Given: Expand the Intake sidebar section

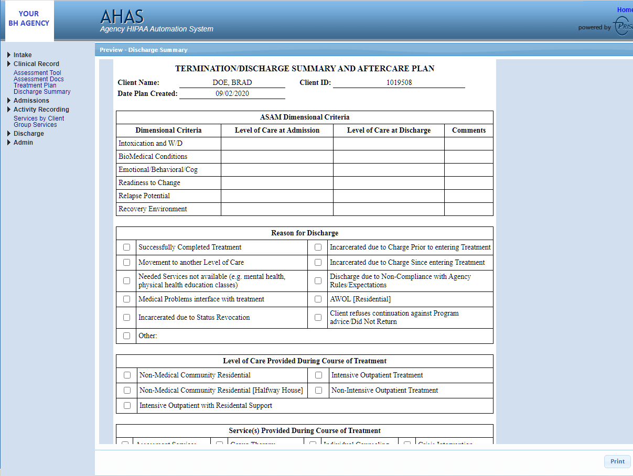Looking at the screenshot, I should [x=22, y=55].
